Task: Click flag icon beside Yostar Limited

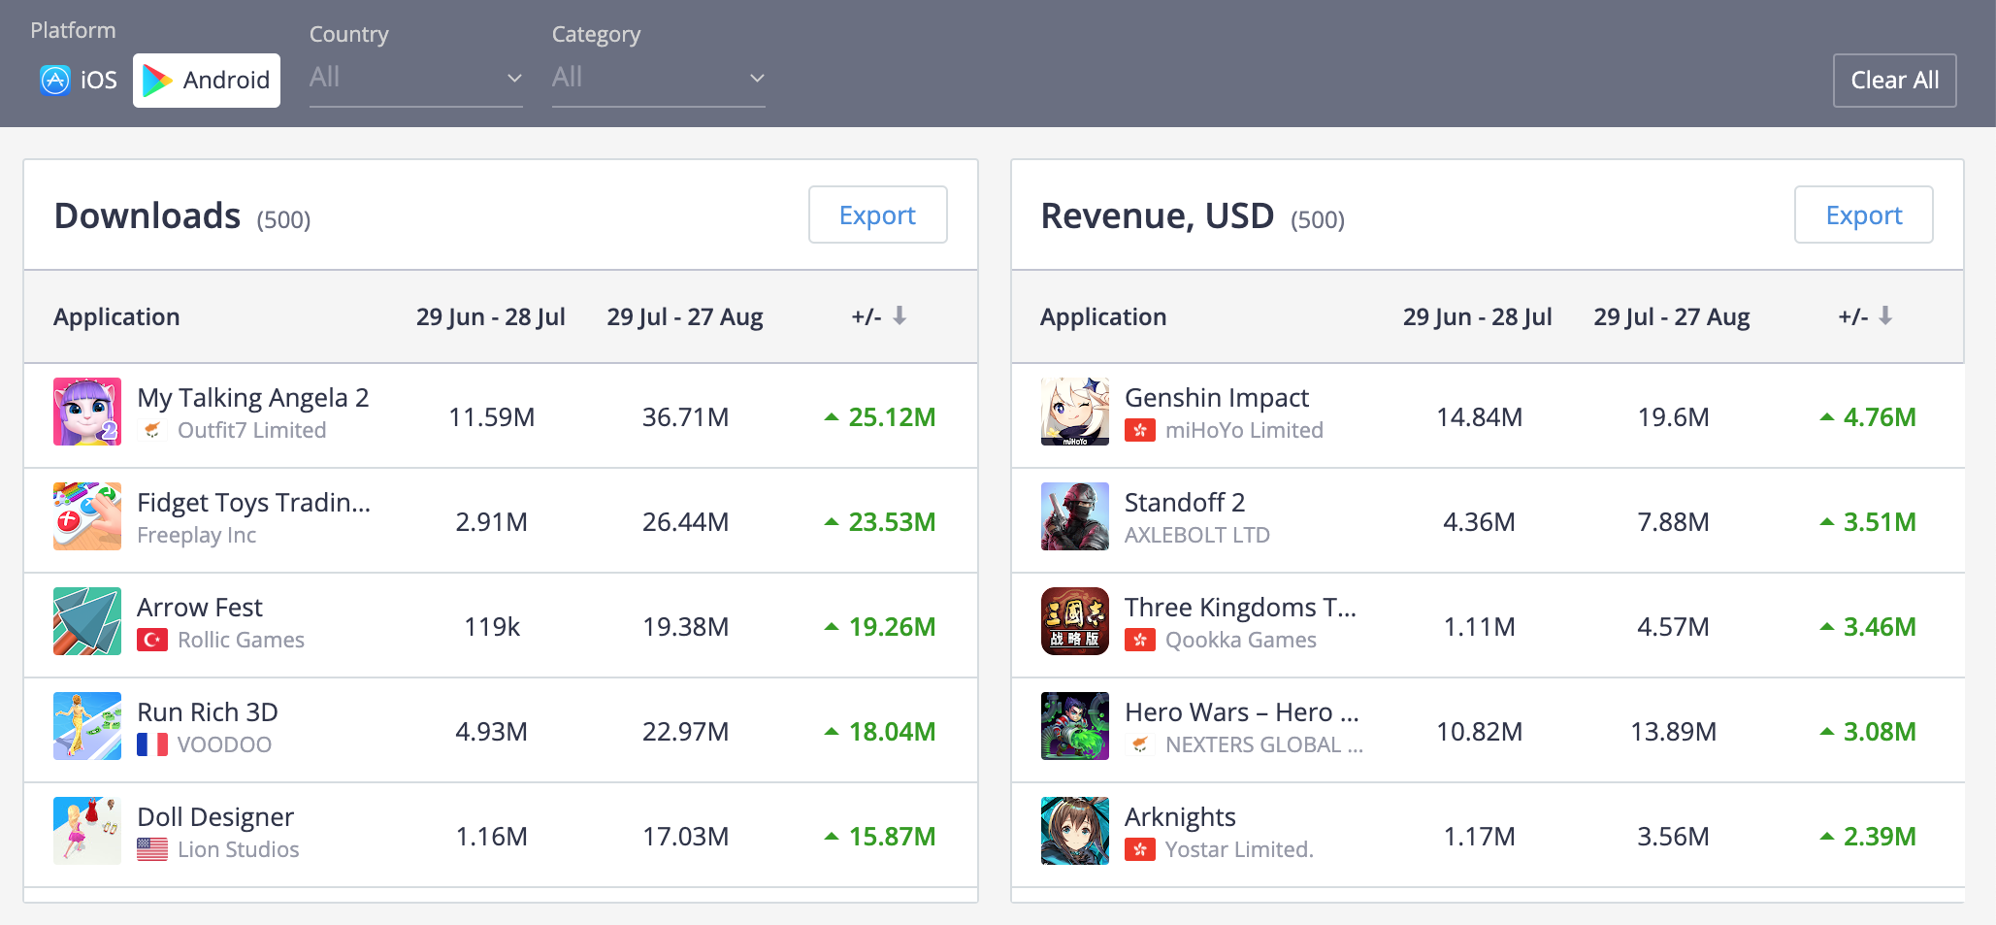Action: [x=1140, y=849]
